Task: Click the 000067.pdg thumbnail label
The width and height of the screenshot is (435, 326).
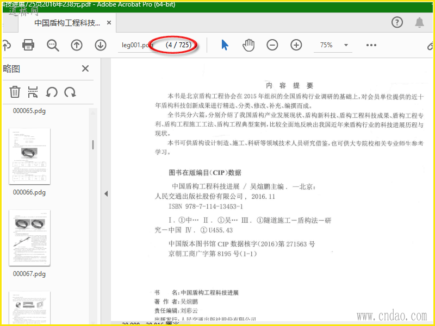Action: pos(29,274)
